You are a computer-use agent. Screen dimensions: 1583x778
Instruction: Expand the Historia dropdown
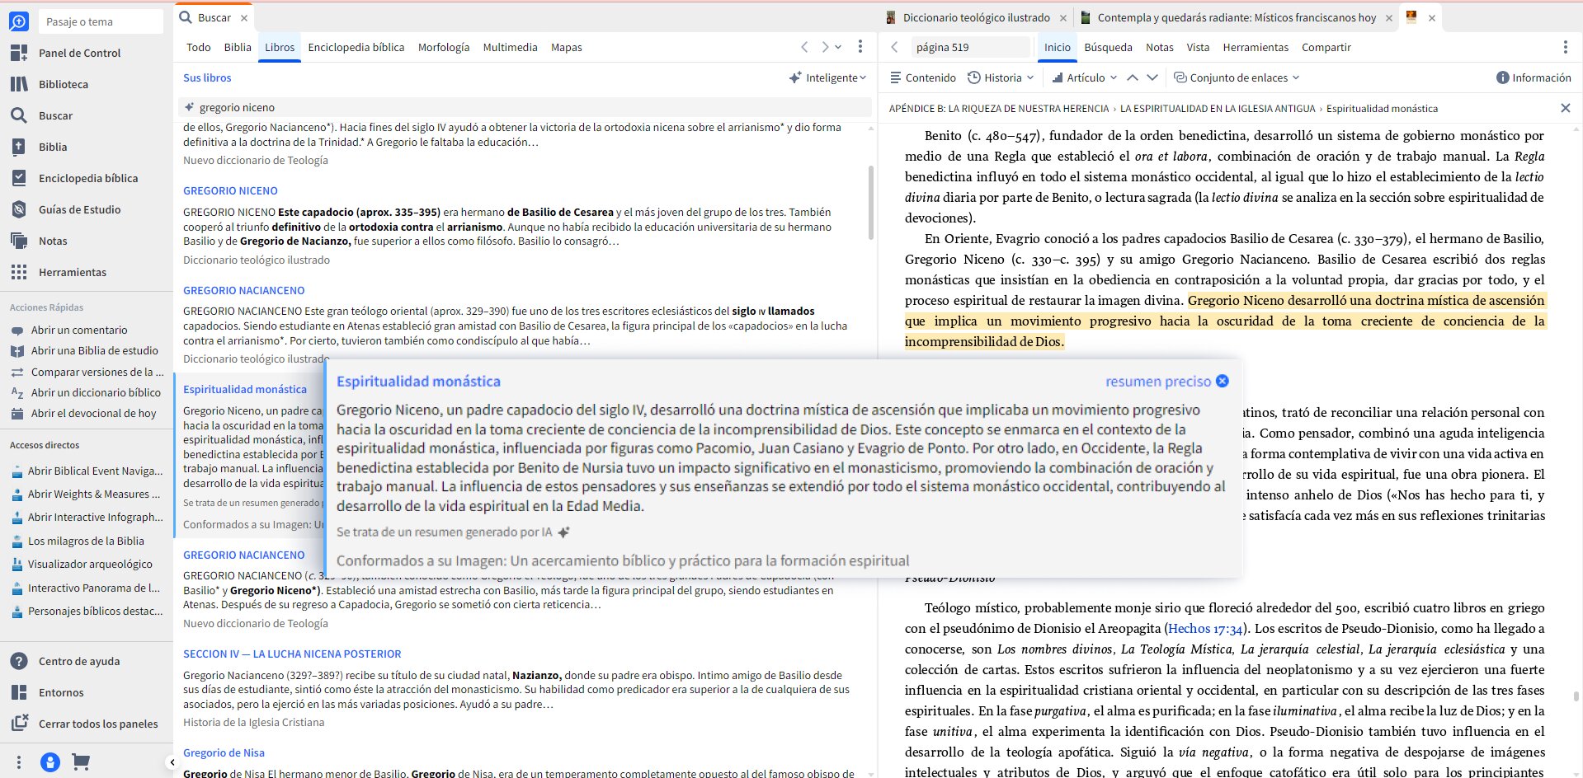1001,77
